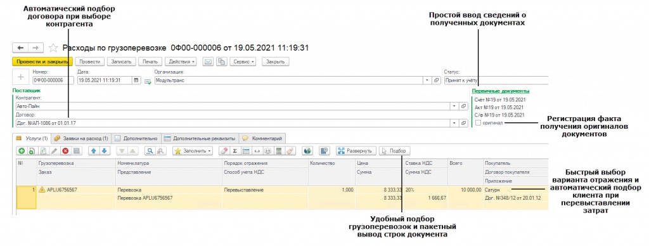
Task: Click open-form icon beside Контрагент field
Action: (x=463, y=106)
